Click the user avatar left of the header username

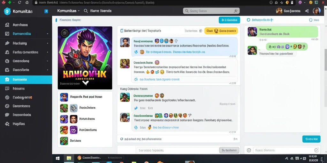coord(279,11)
